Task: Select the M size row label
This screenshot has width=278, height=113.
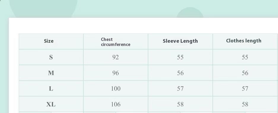Action: coord(51,73)
